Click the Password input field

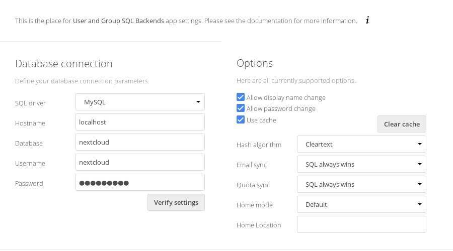140,182
